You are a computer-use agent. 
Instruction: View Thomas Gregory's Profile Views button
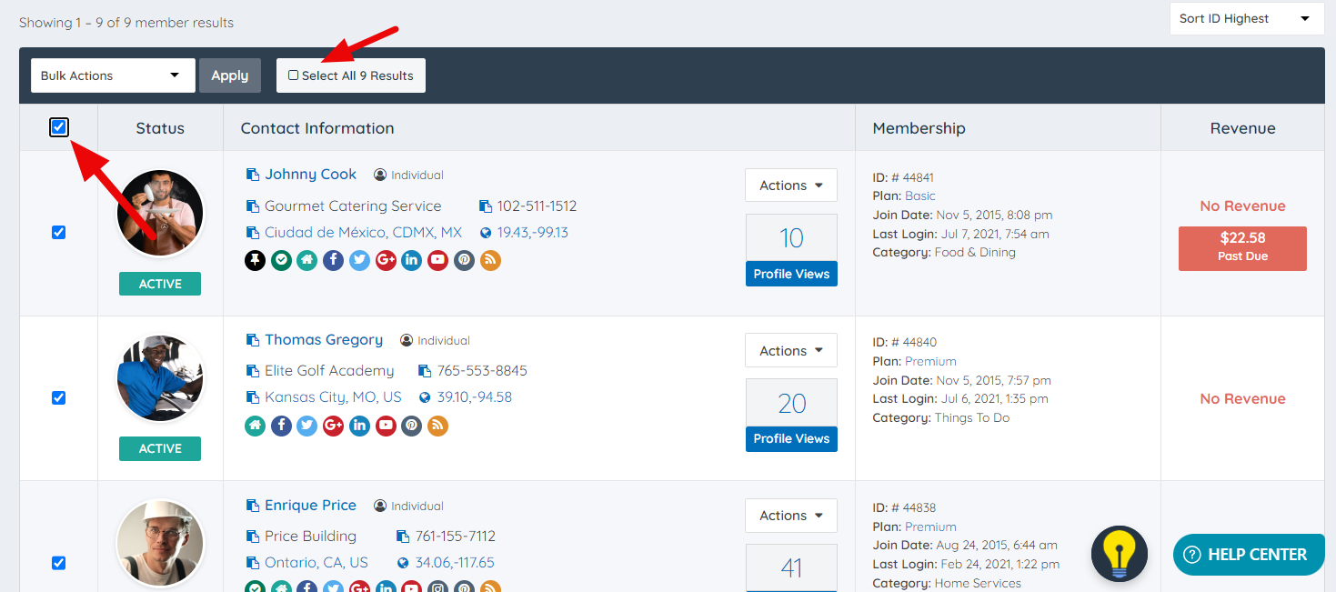pyautogui.click(x=791, y=438)
